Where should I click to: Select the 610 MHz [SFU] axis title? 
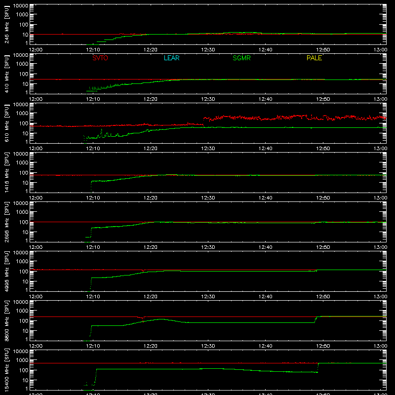coord(7,123)
